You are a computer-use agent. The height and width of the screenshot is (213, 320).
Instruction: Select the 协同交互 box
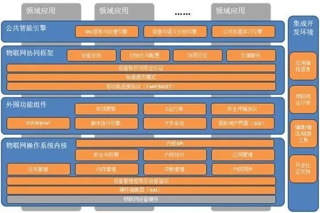(x=197, y=55)
